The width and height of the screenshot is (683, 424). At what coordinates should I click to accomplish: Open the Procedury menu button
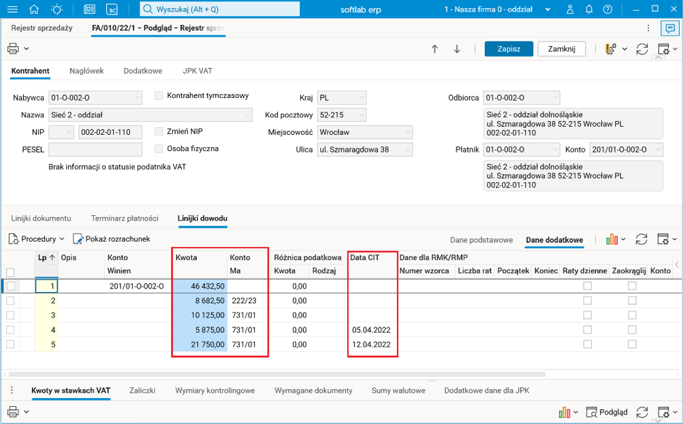click(37, 239)
